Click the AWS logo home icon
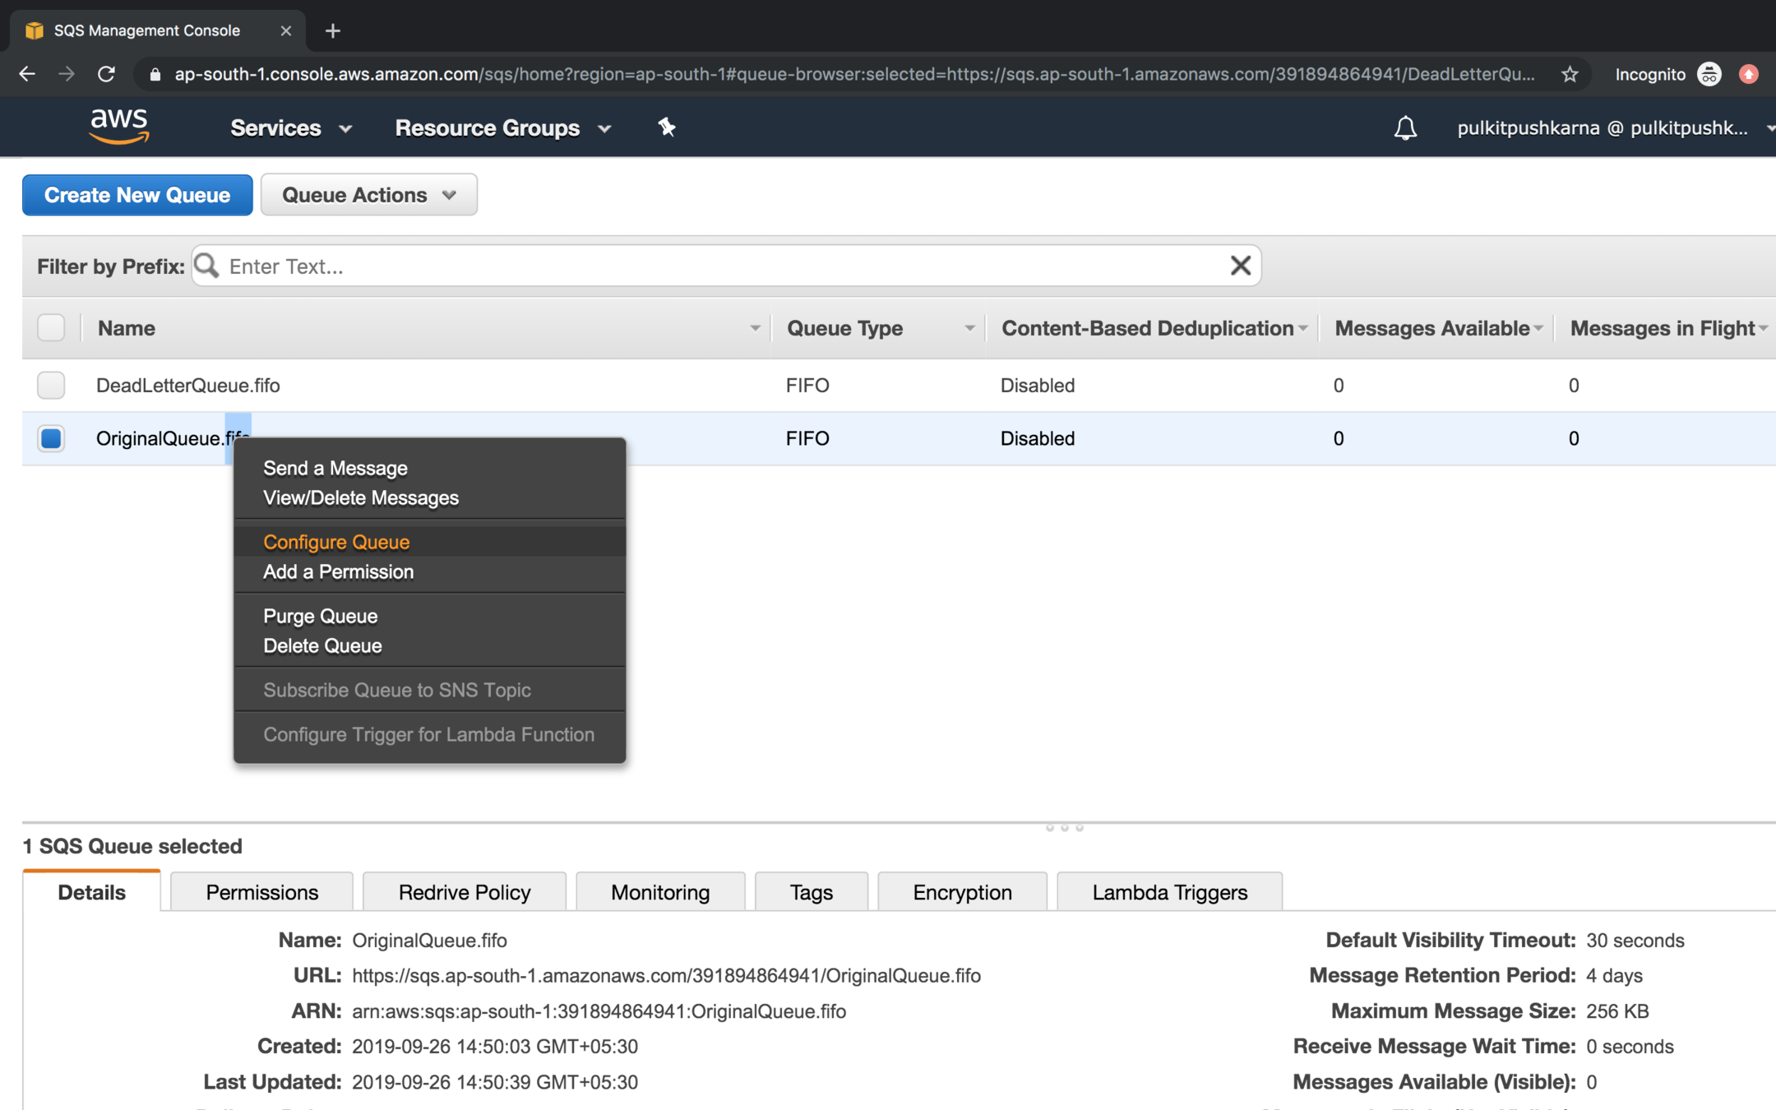Image resolution: width=1776 pixels, height=1110 pixels. [x=119, y=127]
